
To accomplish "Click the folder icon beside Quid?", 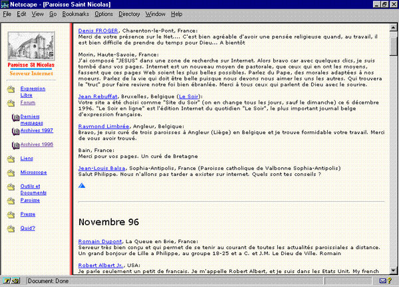I will point(11,229).
